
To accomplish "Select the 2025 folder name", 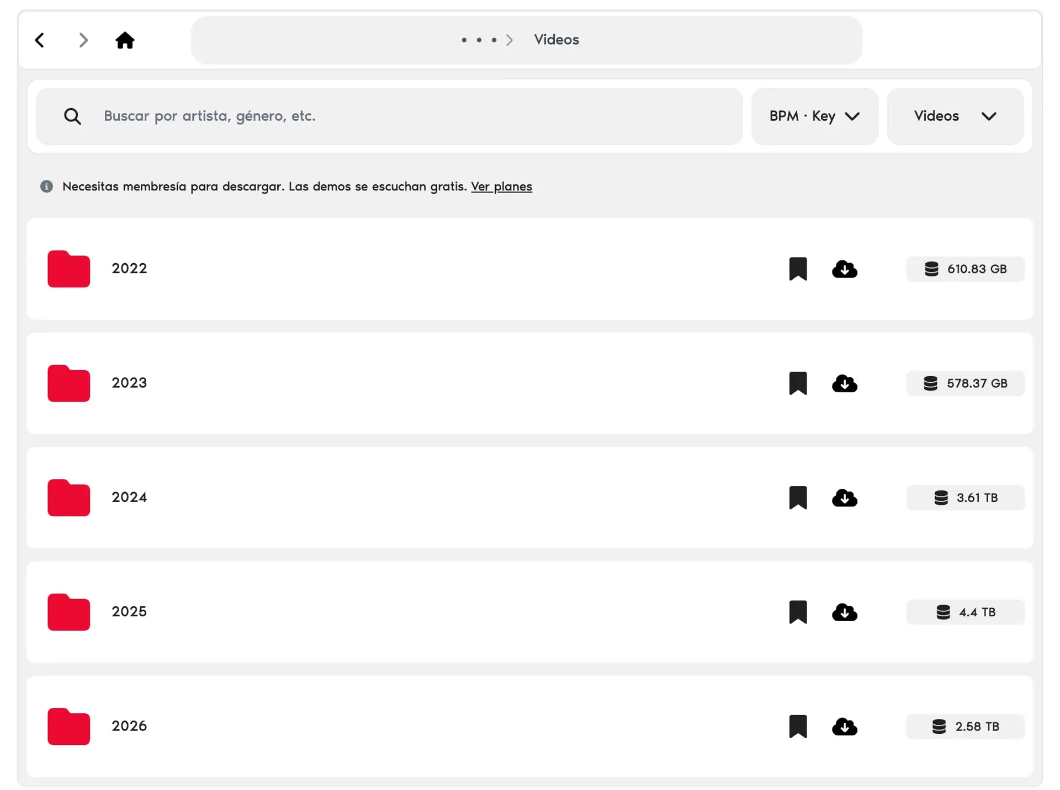I will click(x=129, y=611).
